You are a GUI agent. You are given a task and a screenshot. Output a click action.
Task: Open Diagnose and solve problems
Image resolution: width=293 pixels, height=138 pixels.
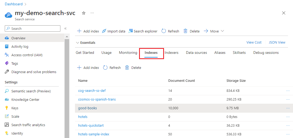pyautogui.click(x=34, y=72)
